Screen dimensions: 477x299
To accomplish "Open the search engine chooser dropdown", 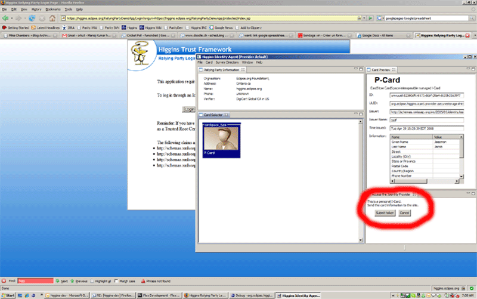I will coord(380,19).
